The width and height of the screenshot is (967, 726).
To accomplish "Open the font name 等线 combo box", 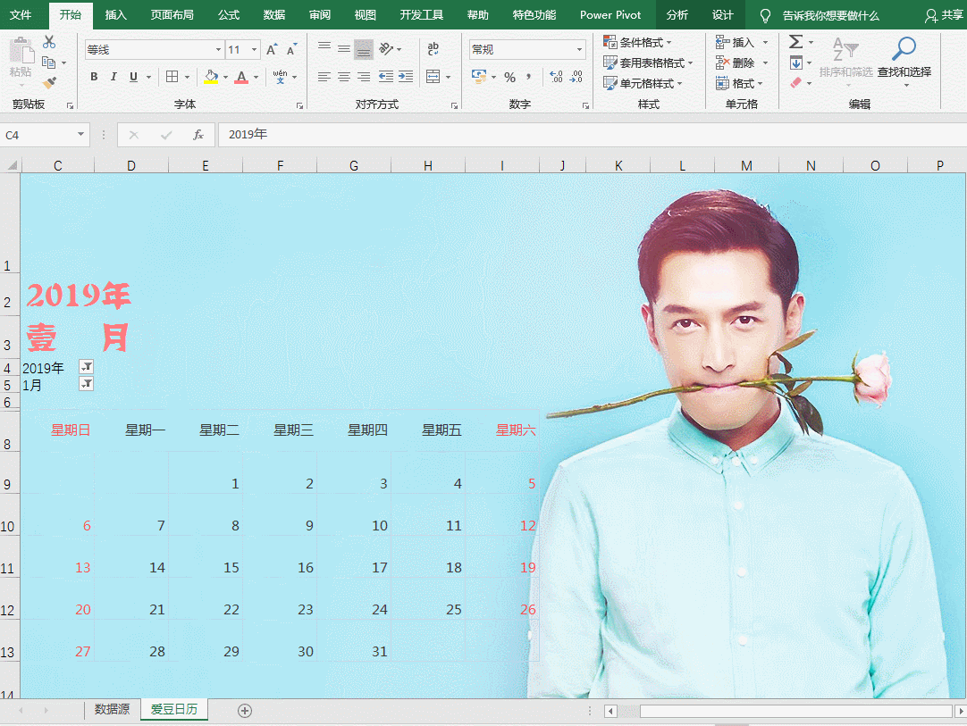I will pos(155,49).
